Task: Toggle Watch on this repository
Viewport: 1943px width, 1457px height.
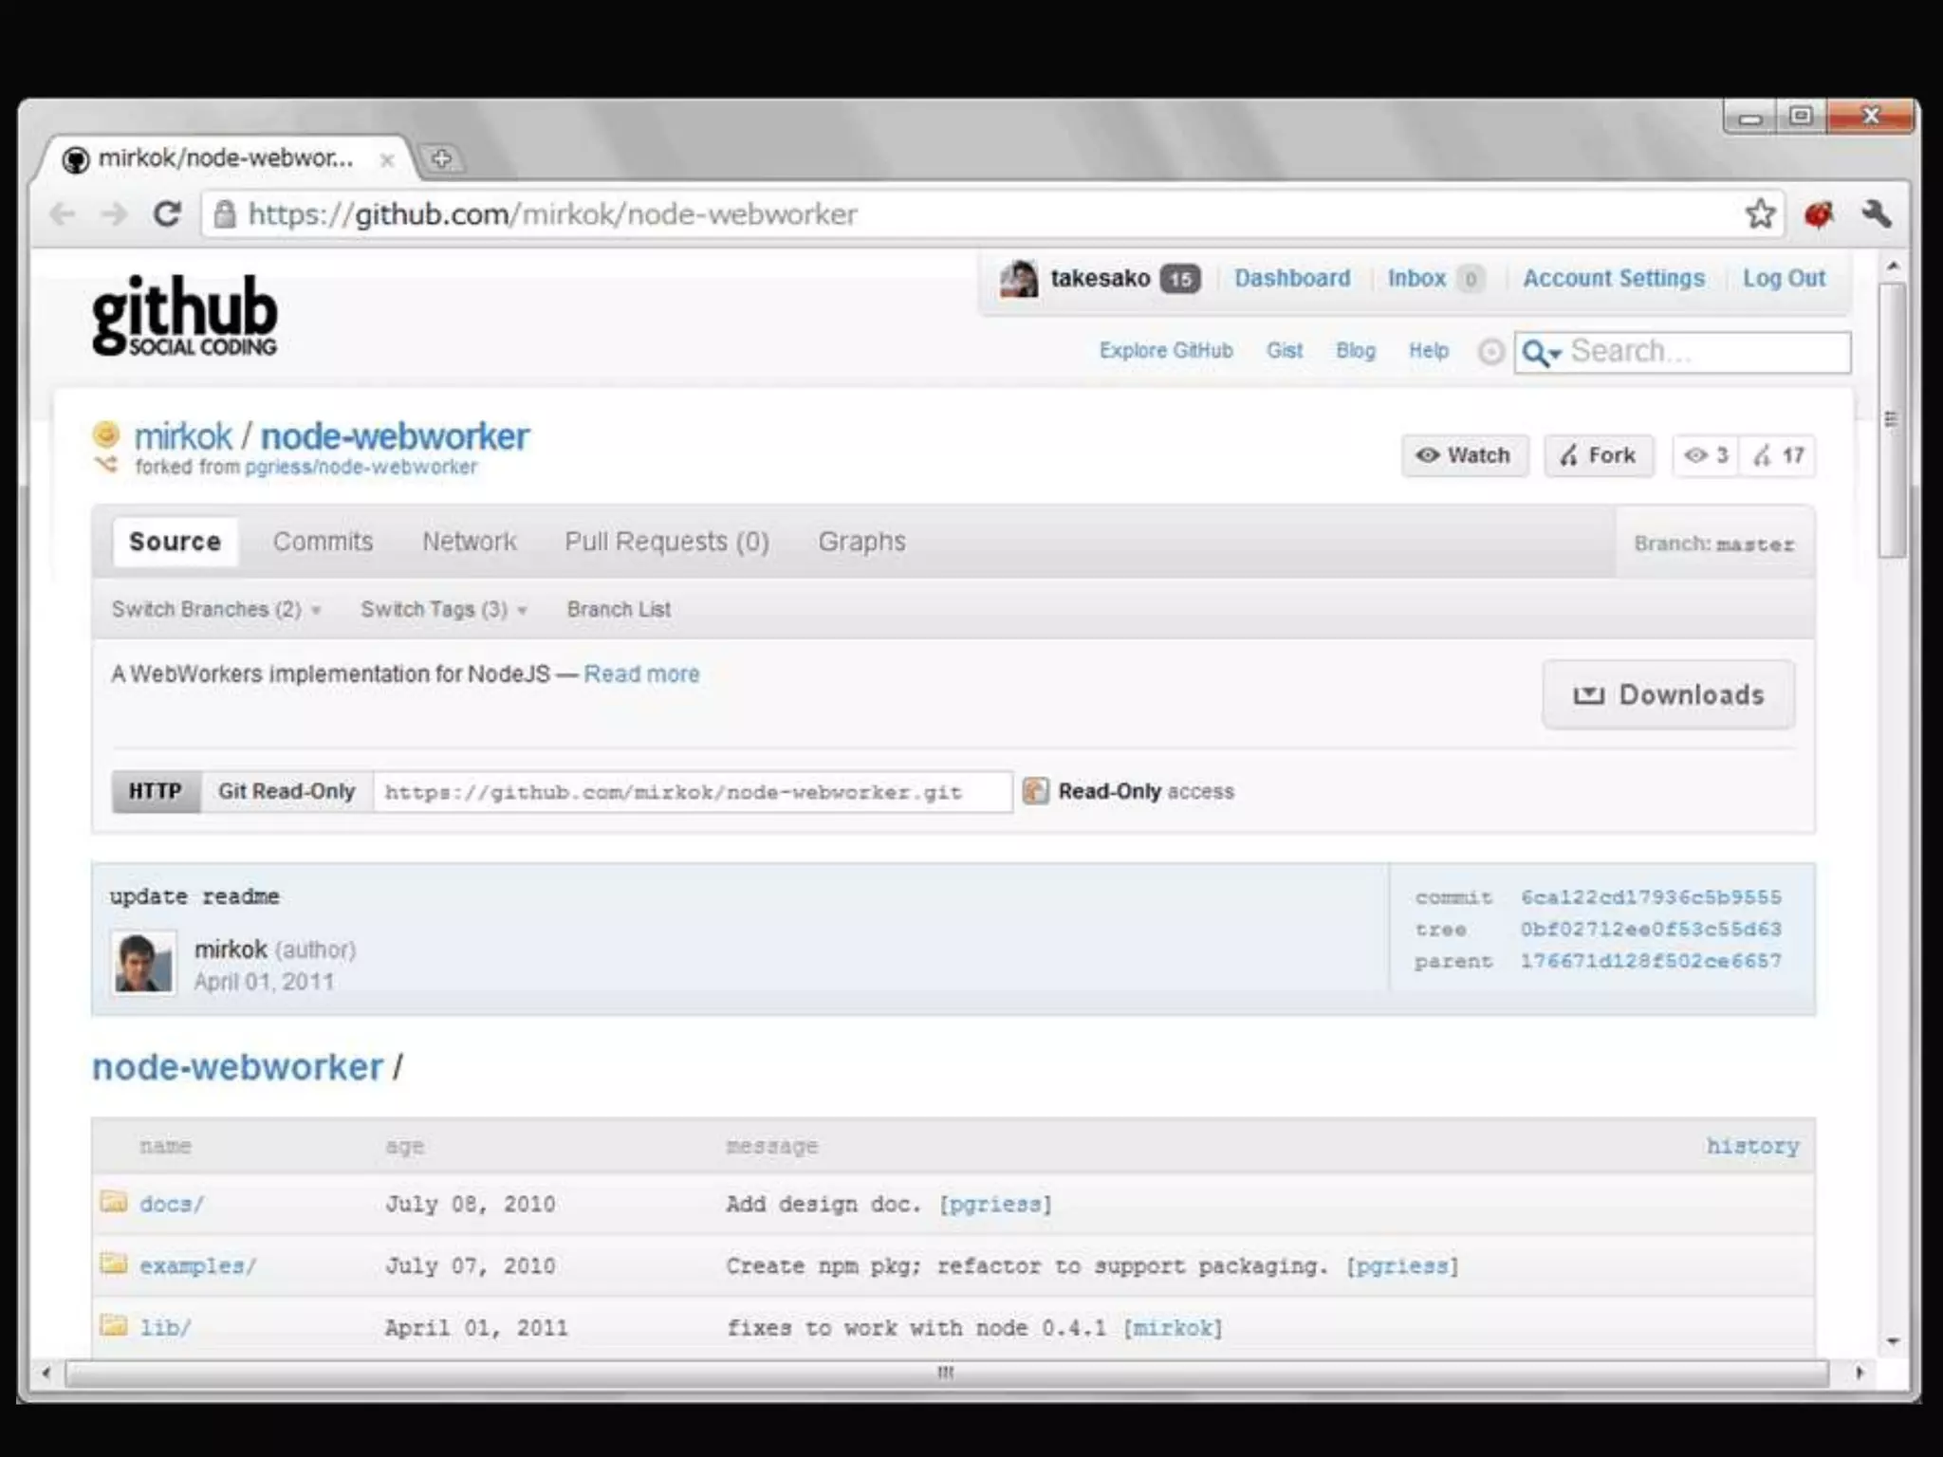Action: pyautogui.click(x=1464, y=456)
